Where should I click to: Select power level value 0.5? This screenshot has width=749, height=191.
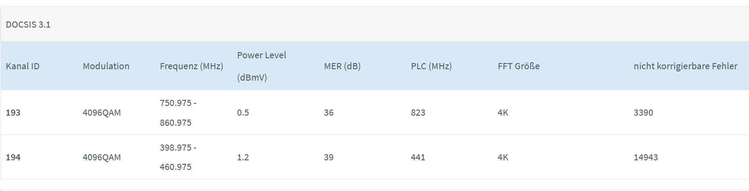[243, 113]
